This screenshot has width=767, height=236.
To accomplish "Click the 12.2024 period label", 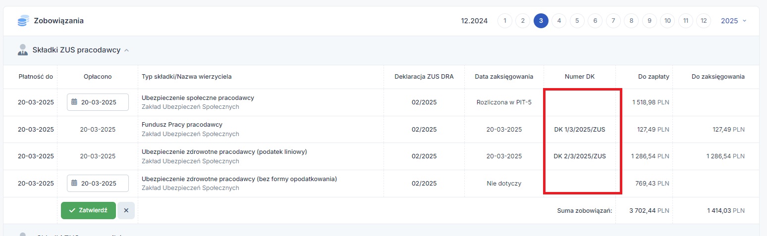I will coord(474,21).
